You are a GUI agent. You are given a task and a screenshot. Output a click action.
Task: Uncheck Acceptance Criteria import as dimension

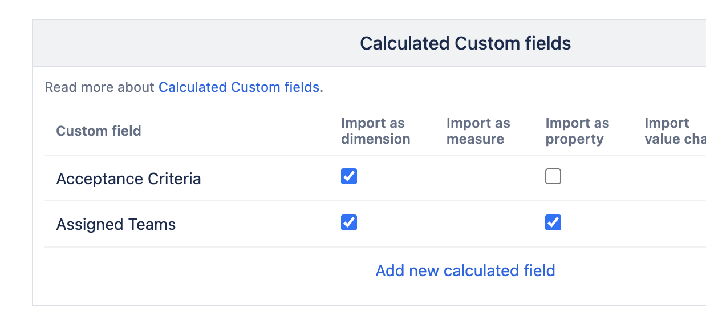(x=349, y=177)
